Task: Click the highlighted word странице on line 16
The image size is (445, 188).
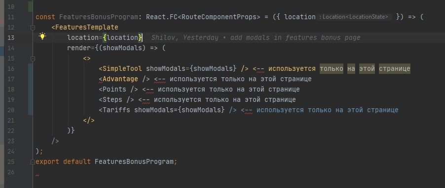Action: (x=395, y=69)
